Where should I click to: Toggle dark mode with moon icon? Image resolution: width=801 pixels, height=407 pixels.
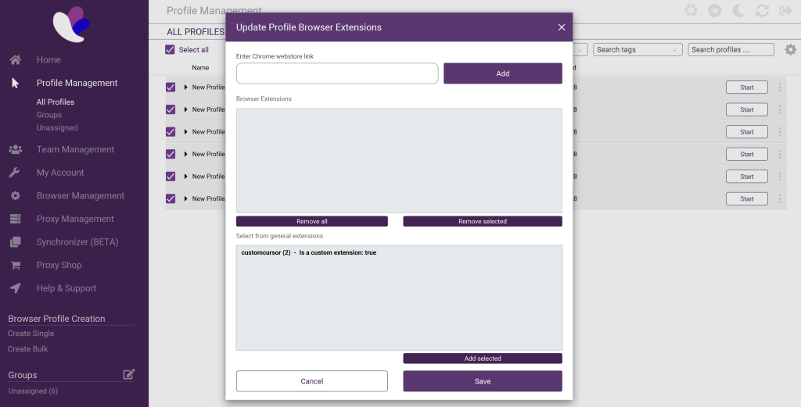(x=738, y=11)
